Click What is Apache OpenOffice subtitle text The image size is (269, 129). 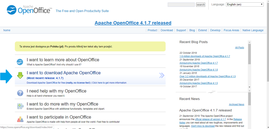(x=54, y=65)
